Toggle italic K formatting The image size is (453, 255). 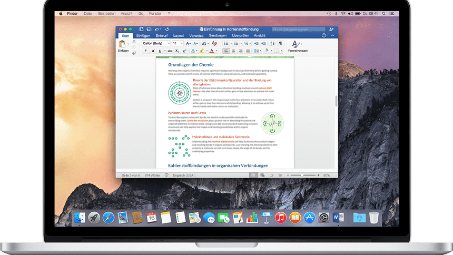[x=153, y=51]
